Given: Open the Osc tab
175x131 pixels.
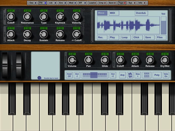Looking at the screenshot, I should (x=33, y=3).
